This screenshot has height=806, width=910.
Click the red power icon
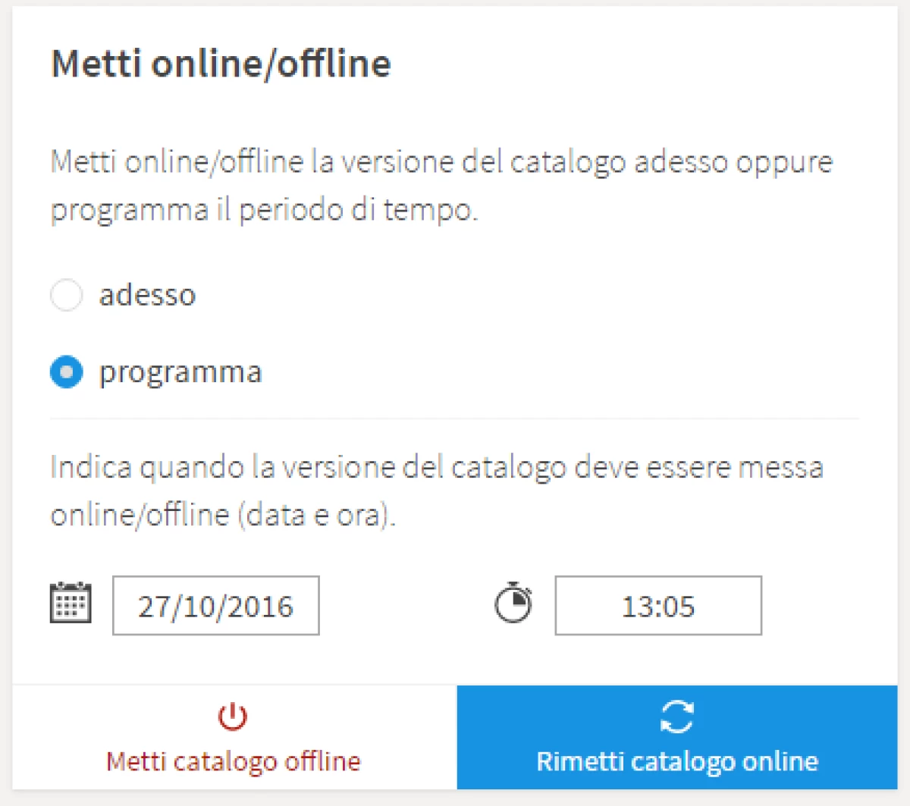[233, 717]
